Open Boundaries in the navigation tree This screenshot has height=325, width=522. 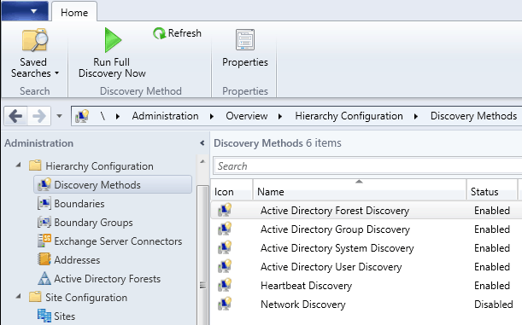point(71,203)
